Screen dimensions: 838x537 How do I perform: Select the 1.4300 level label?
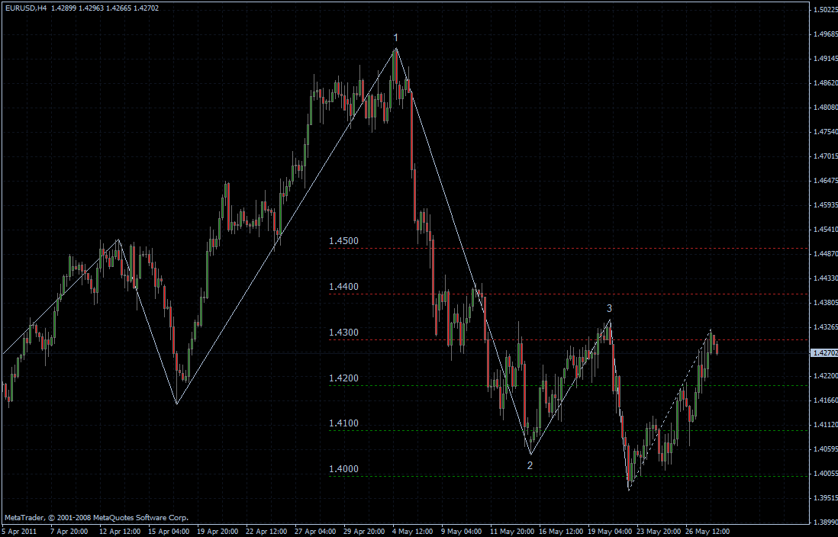coord(343,333)
